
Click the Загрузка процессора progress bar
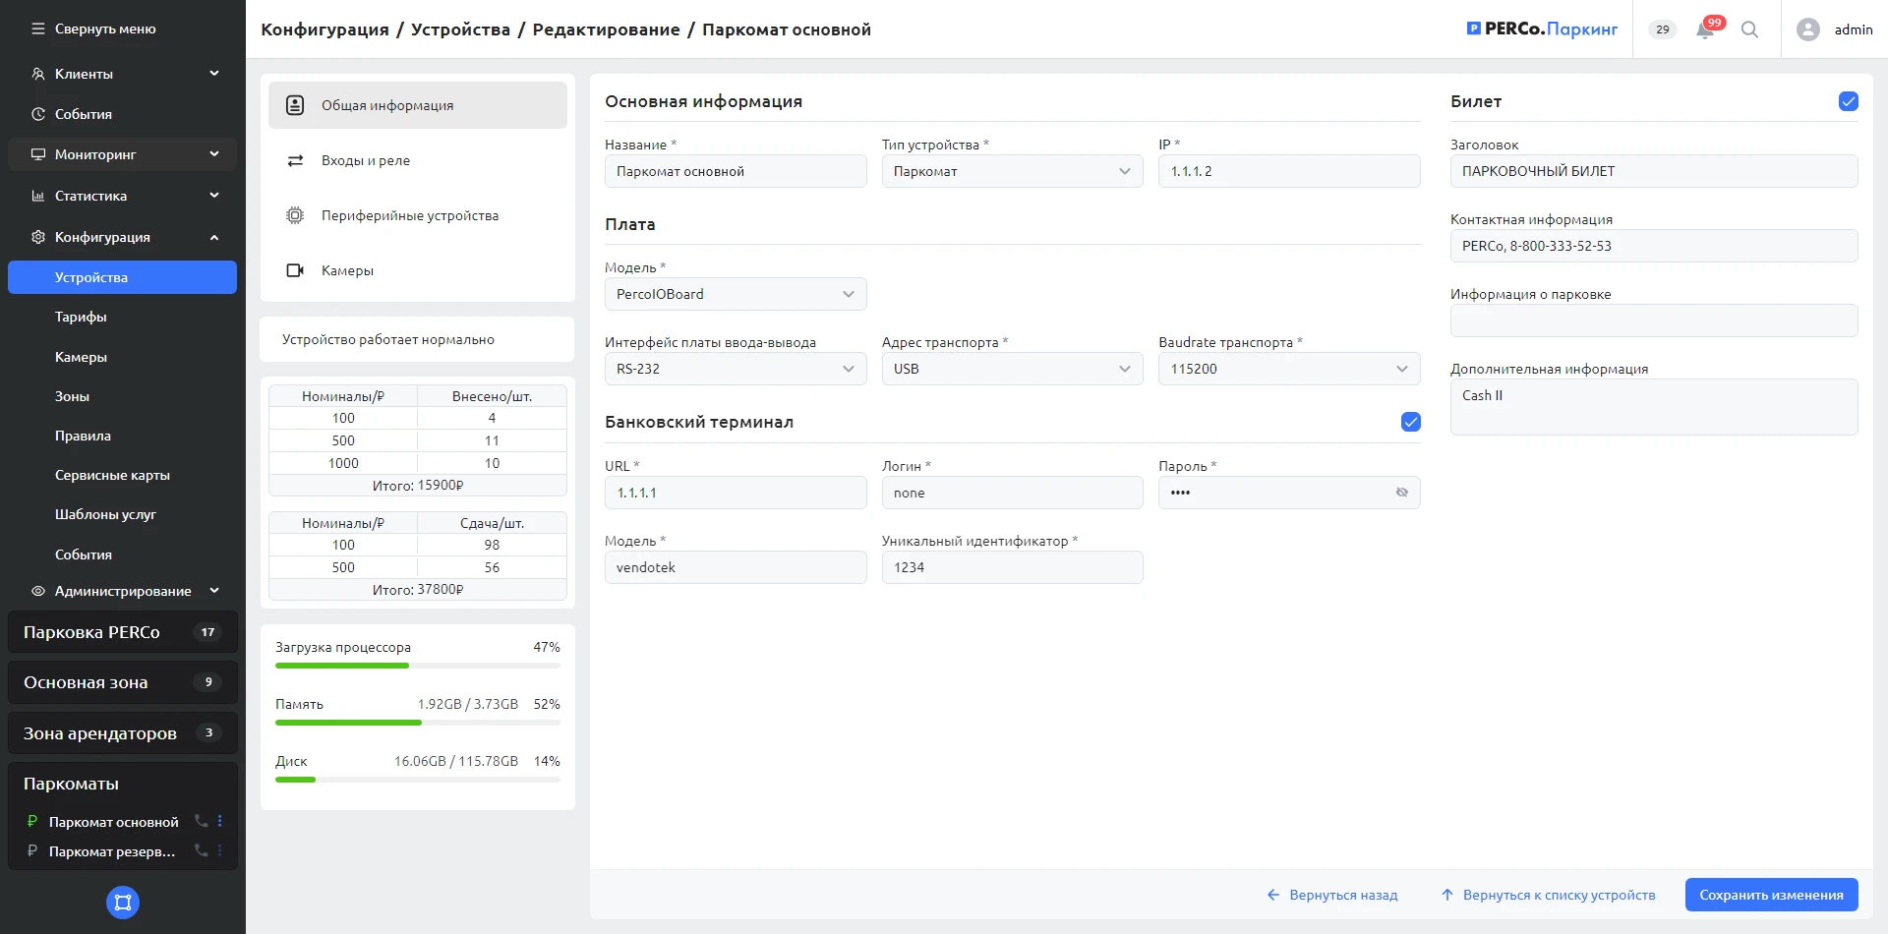418,666
